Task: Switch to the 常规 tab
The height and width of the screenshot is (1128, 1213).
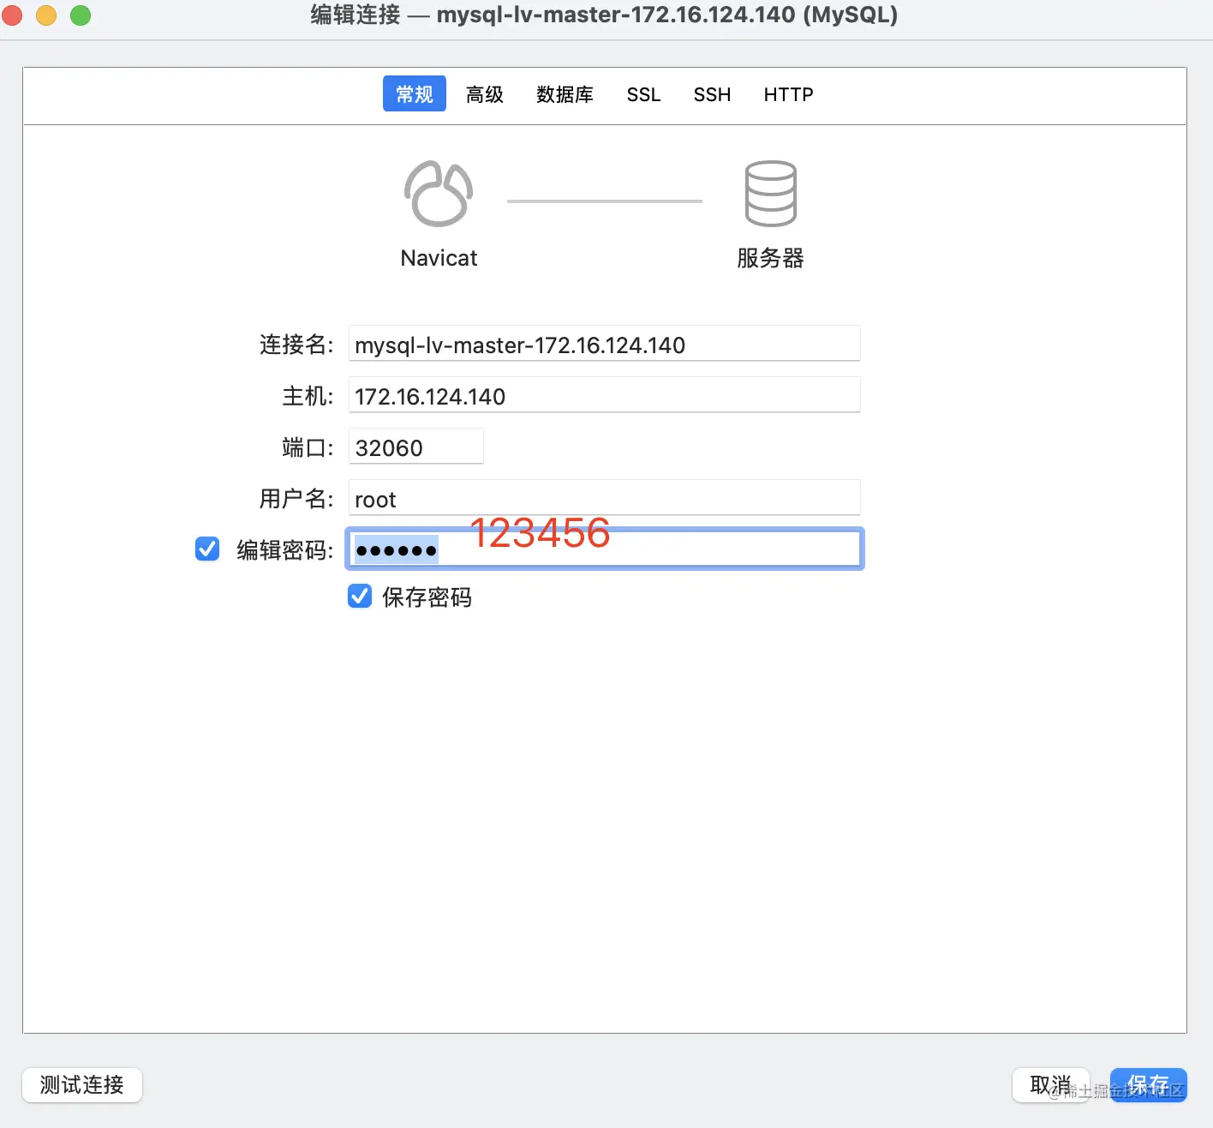Action: click(415, 94)
